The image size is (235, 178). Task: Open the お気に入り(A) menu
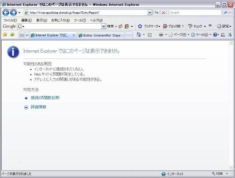tap(60, 20)
